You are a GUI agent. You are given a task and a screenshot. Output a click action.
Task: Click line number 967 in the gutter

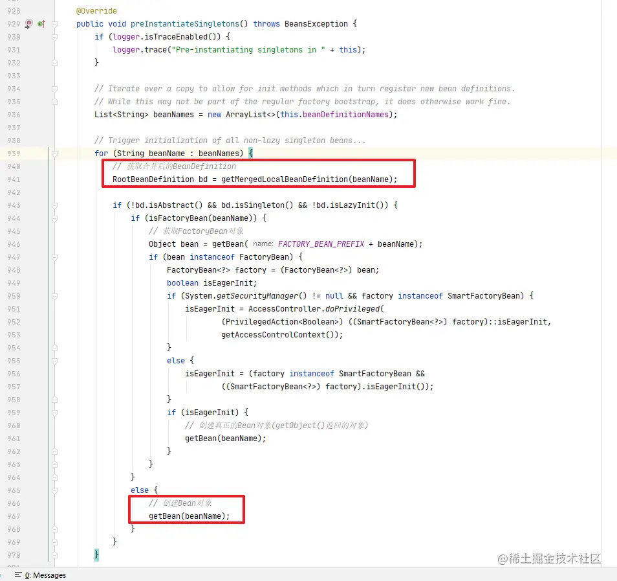point(14,516)
